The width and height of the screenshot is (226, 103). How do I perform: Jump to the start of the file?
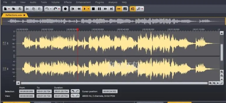pyautogui.click(x=73, y=9)
